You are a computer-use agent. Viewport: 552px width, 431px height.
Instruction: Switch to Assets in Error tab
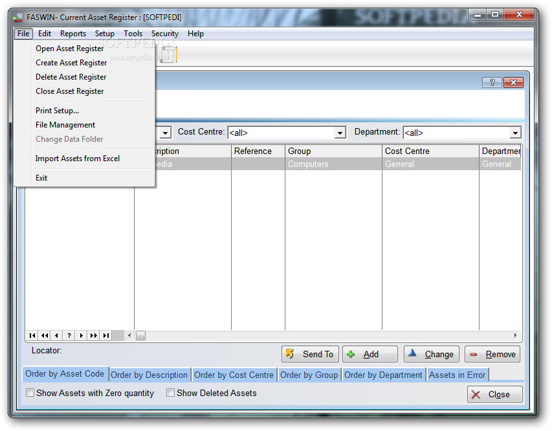coord(458,375)
